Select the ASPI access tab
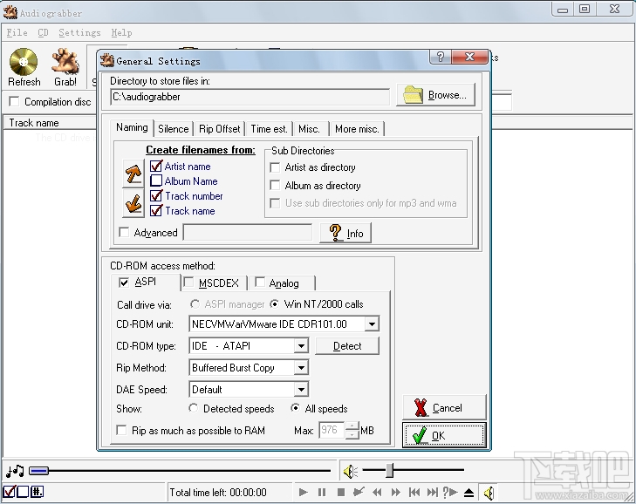This screenshot has height=504, width=636. coord(145,283)
